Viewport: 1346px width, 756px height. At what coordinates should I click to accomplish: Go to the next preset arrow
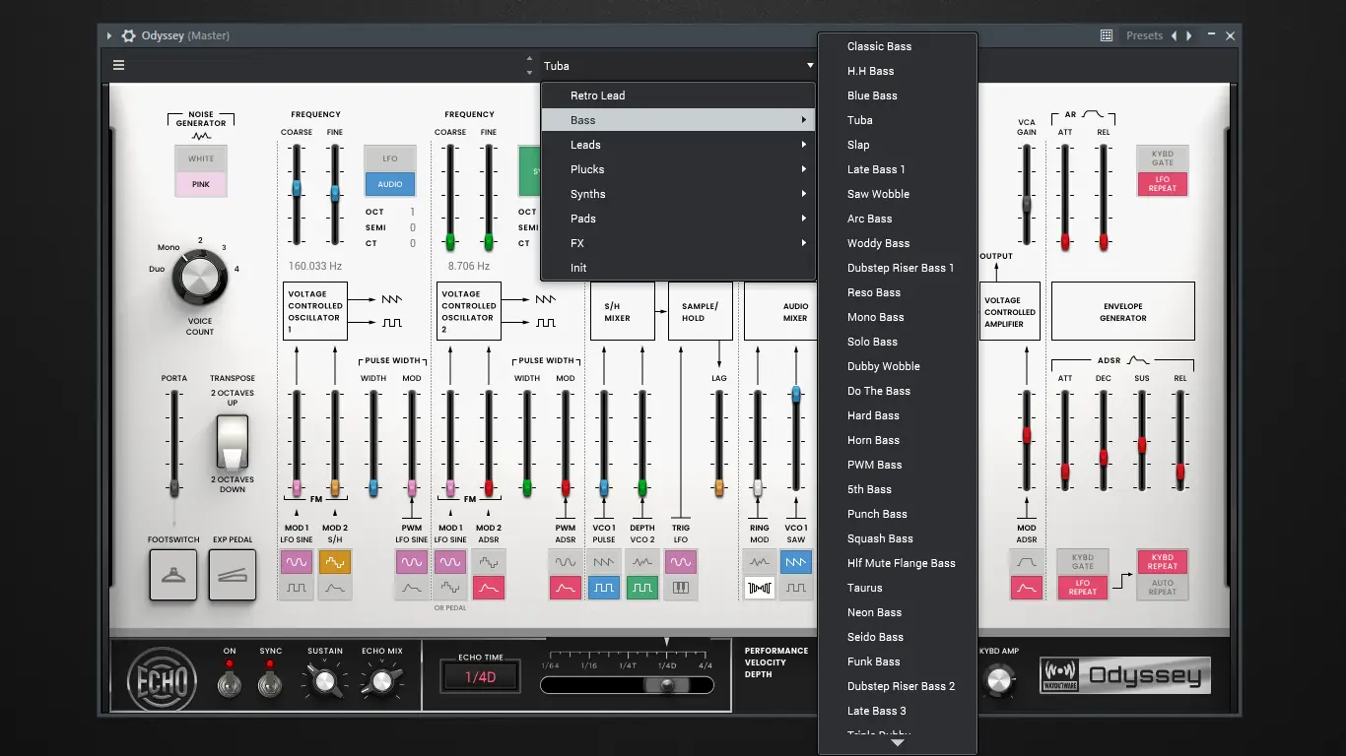(1189, 36)
